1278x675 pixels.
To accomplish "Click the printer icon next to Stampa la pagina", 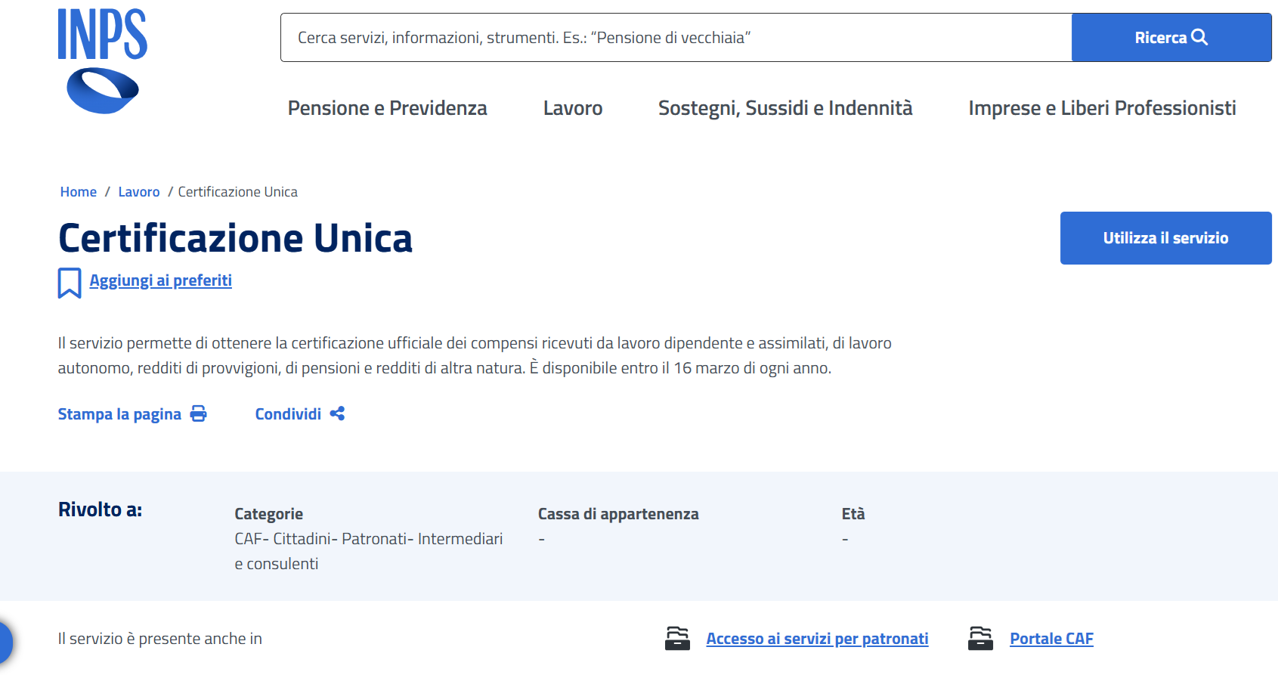I will 198,413.
